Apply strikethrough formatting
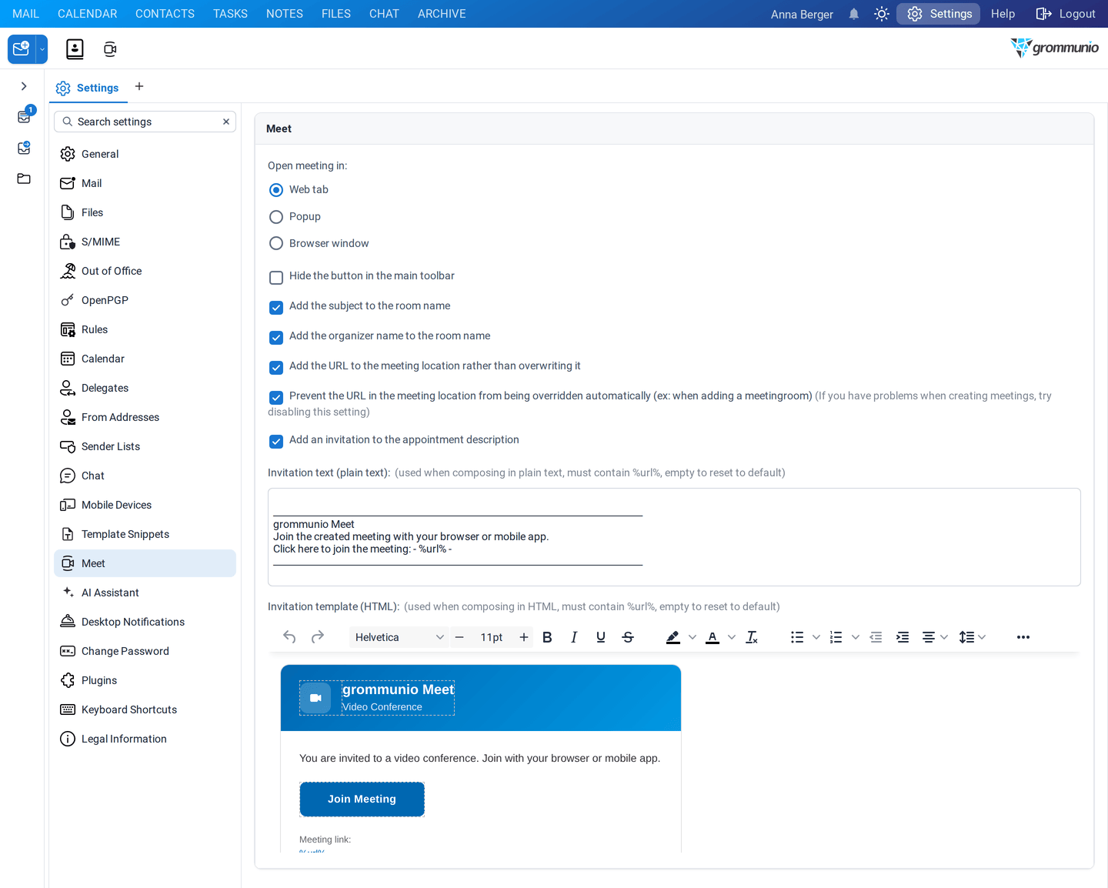 click(x=628, y=637)
